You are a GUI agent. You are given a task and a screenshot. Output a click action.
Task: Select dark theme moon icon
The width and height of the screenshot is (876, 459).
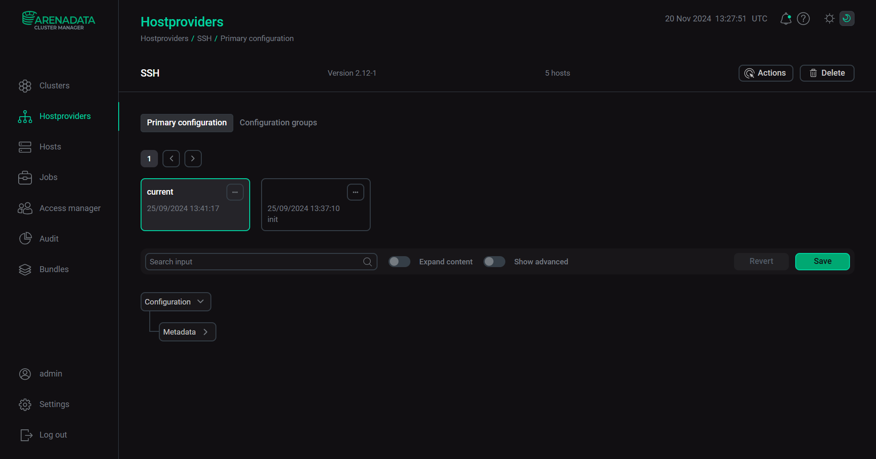[x=847, y=19]
